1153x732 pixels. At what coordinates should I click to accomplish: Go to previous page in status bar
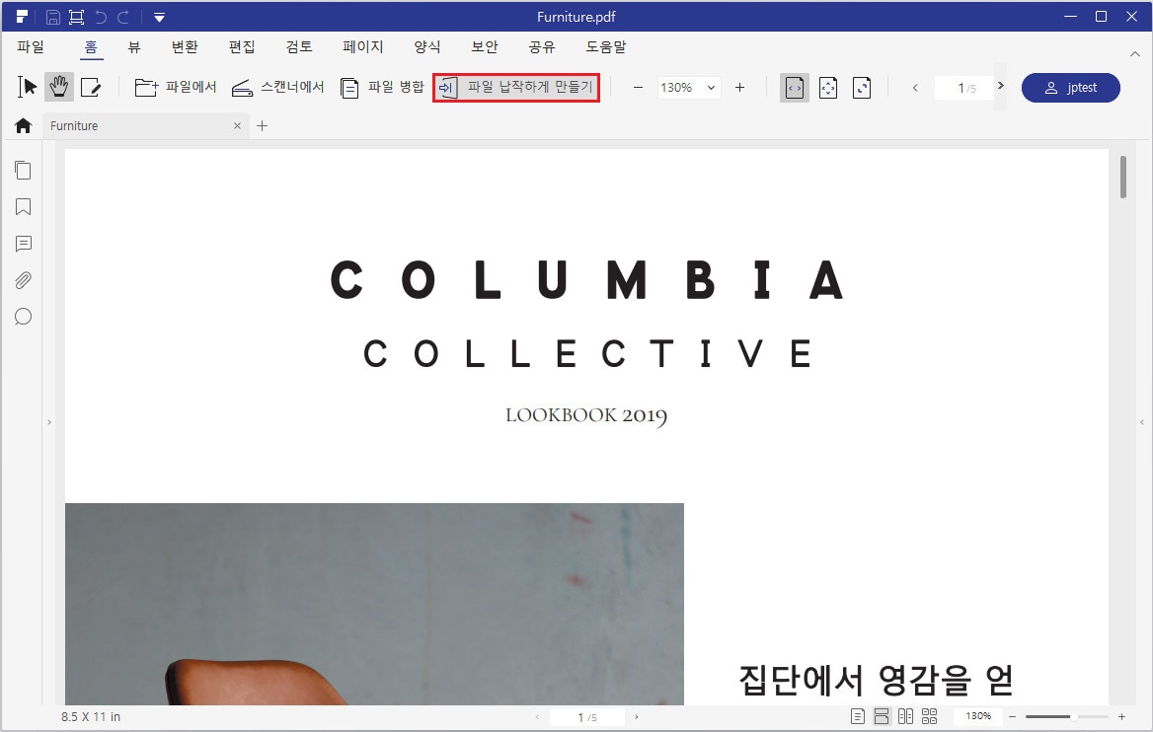tap(537, 717)
